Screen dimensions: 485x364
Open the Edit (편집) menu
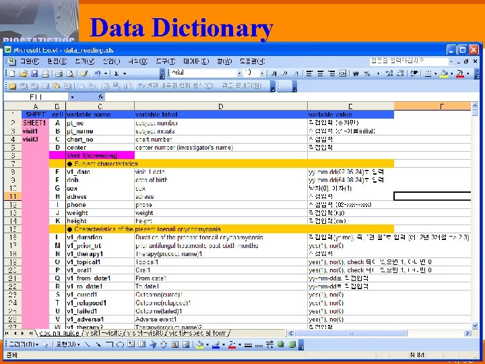[57, 61]
